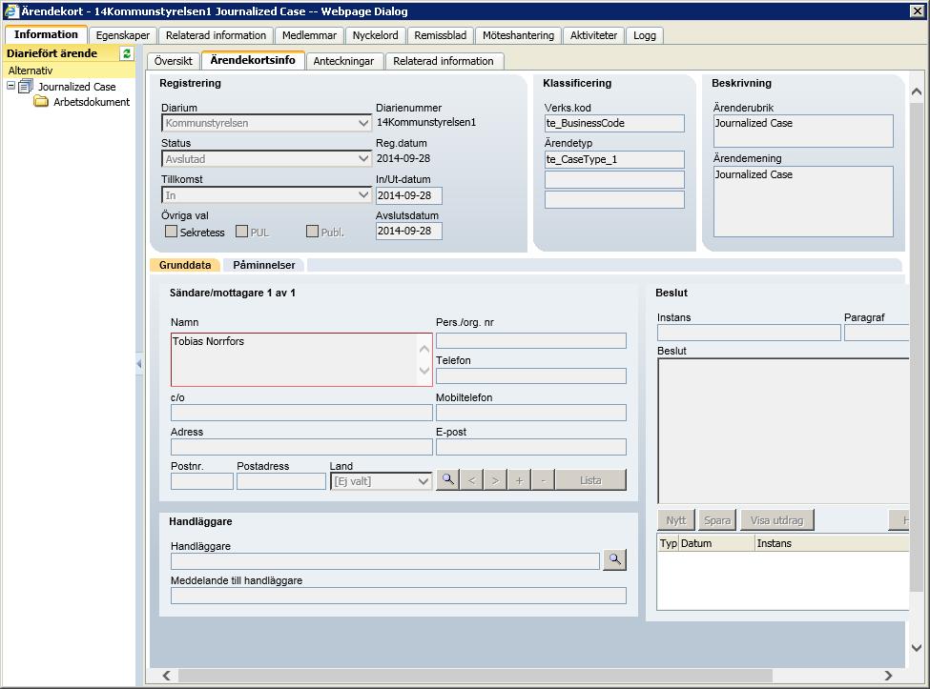Click the Lista button
Screen dimensions: 930x689
590,480
